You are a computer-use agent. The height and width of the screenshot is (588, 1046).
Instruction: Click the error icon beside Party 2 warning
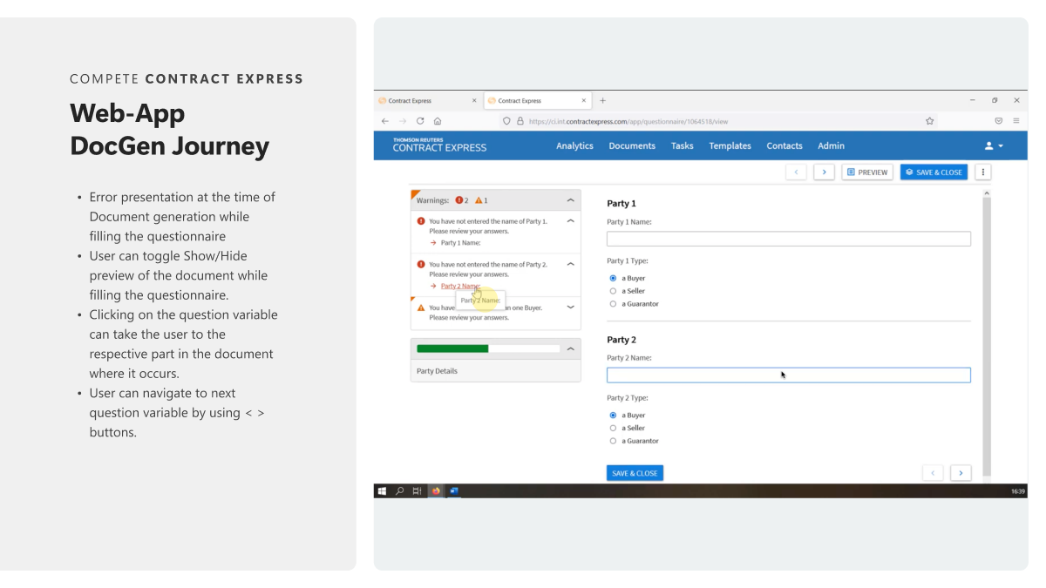click(x=421, y=264)
